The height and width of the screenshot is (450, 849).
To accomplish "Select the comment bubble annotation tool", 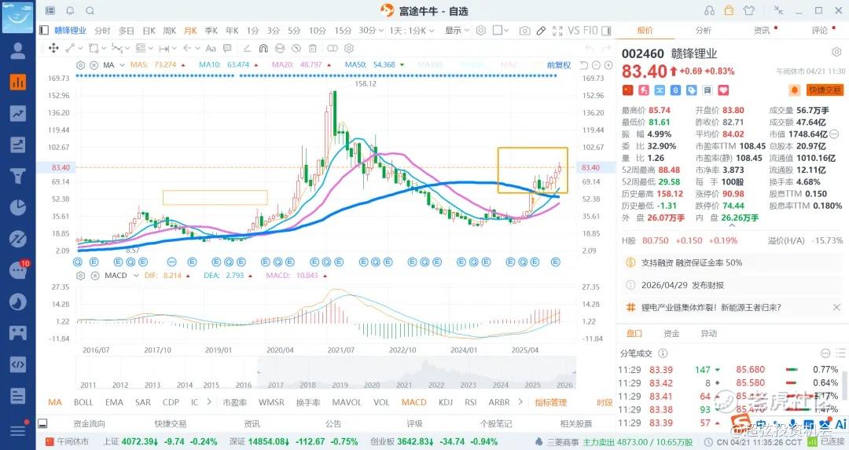I will pos(227,48).
